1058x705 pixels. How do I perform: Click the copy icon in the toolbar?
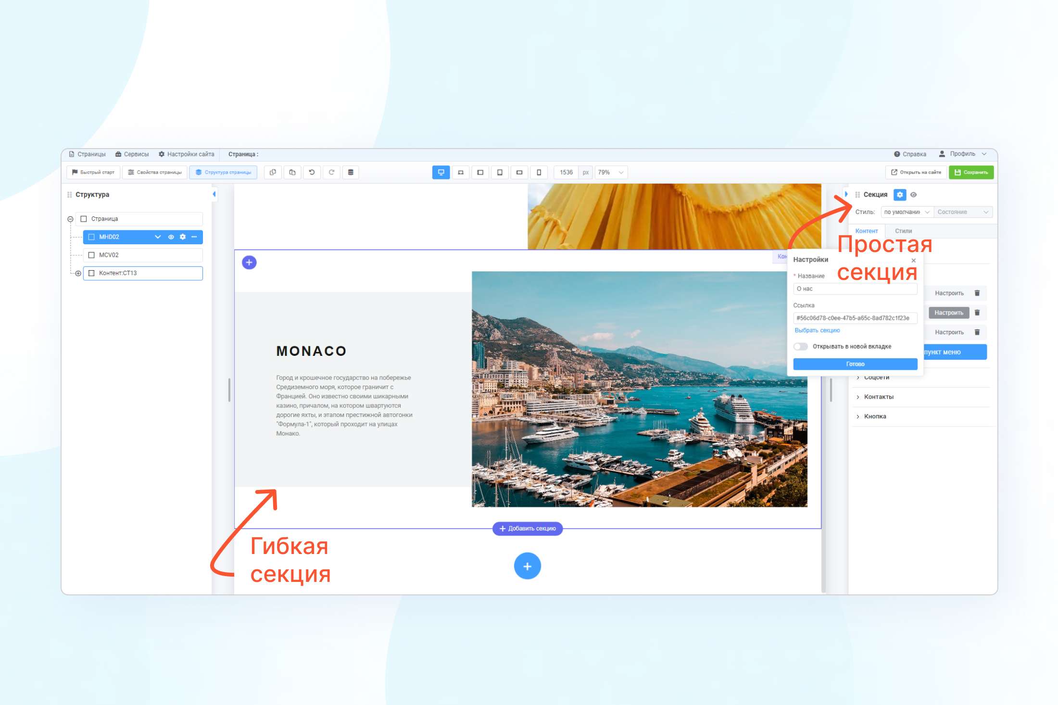(273, 172)
